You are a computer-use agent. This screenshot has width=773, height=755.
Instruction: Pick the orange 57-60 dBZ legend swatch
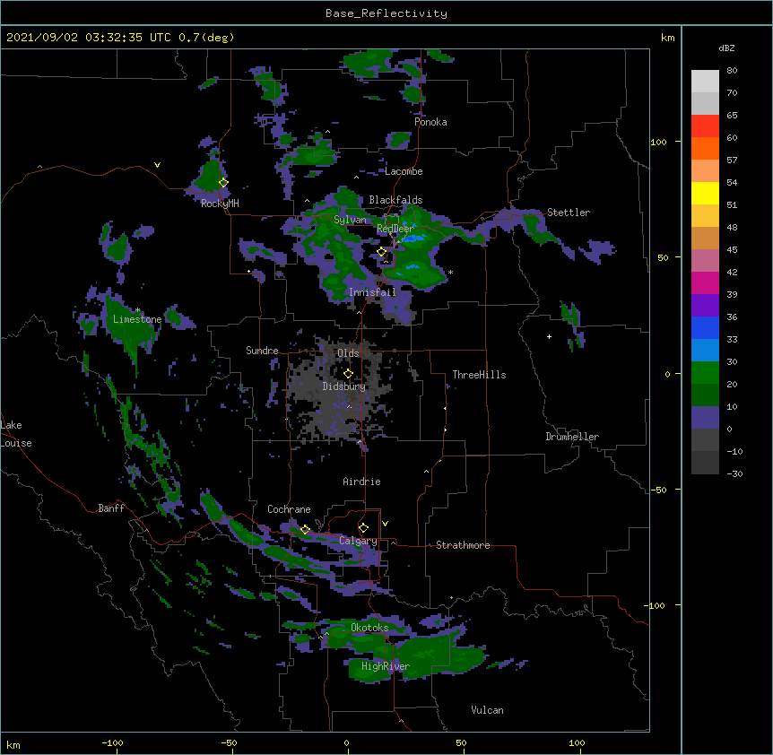tap(705, 148)
